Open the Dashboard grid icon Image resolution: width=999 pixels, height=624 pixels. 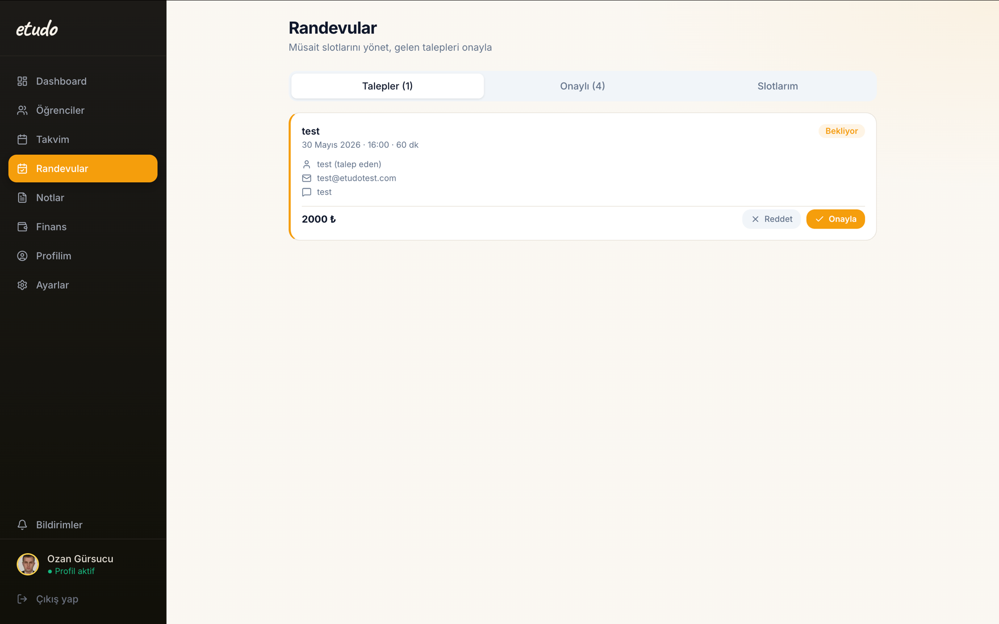(x=22, y=81)
